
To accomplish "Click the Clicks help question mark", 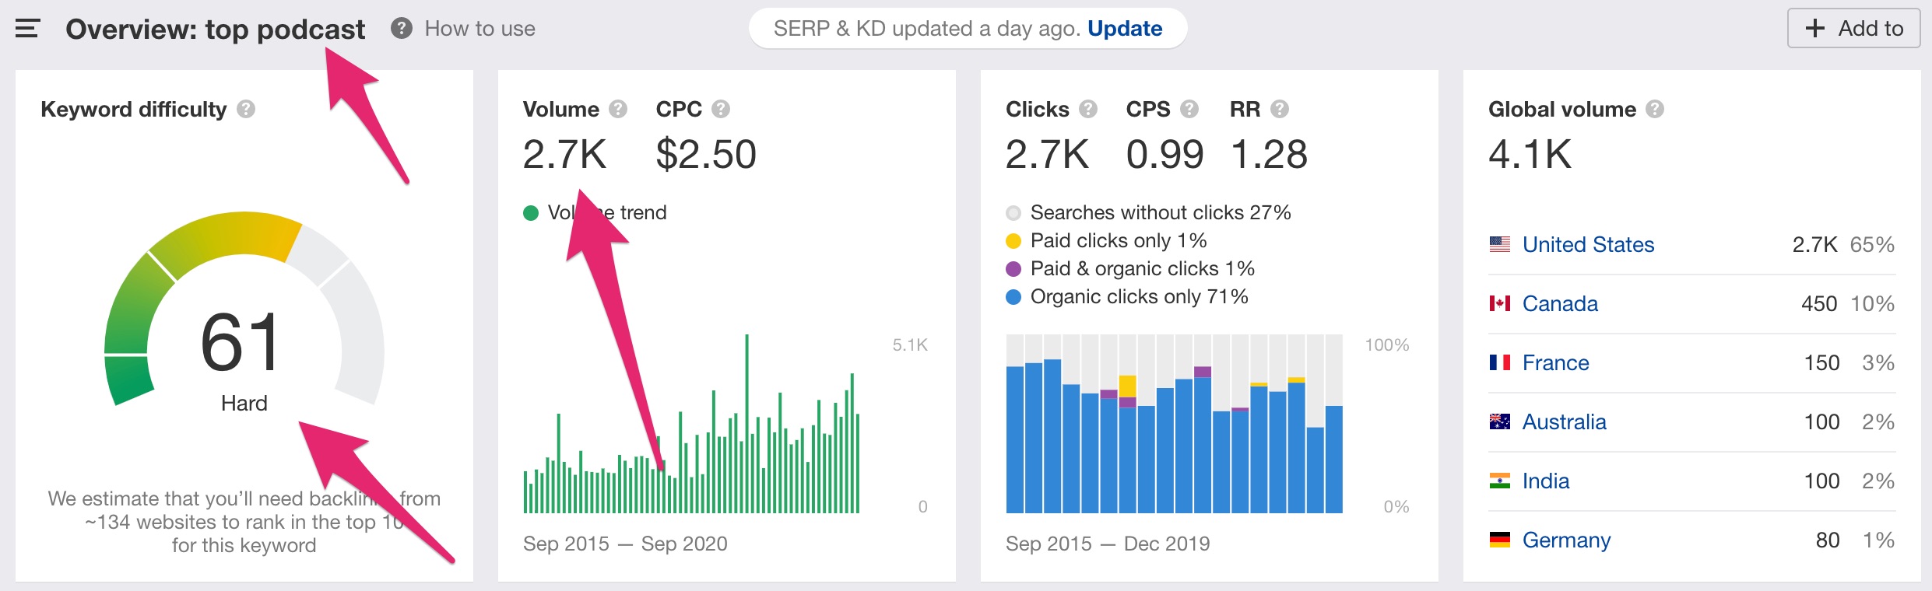I will pos(1088,109).
